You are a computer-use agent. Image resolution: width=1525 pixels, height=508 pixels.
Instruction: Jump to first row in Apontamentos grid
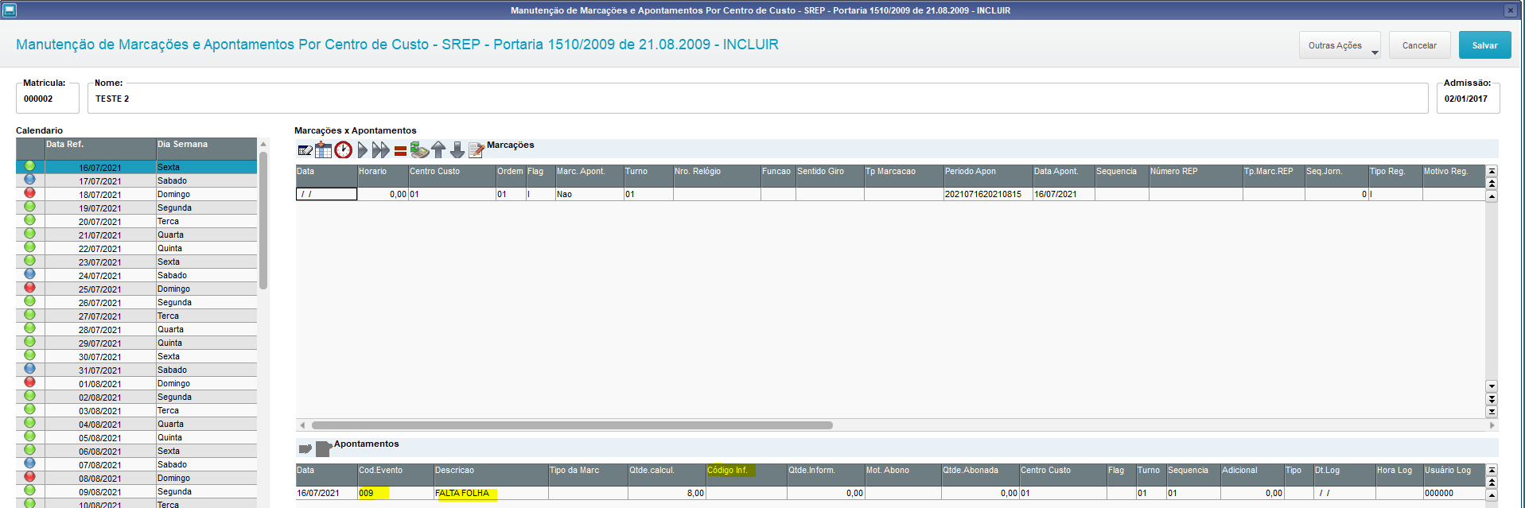pyautogui.click(x=1492, y=470)
